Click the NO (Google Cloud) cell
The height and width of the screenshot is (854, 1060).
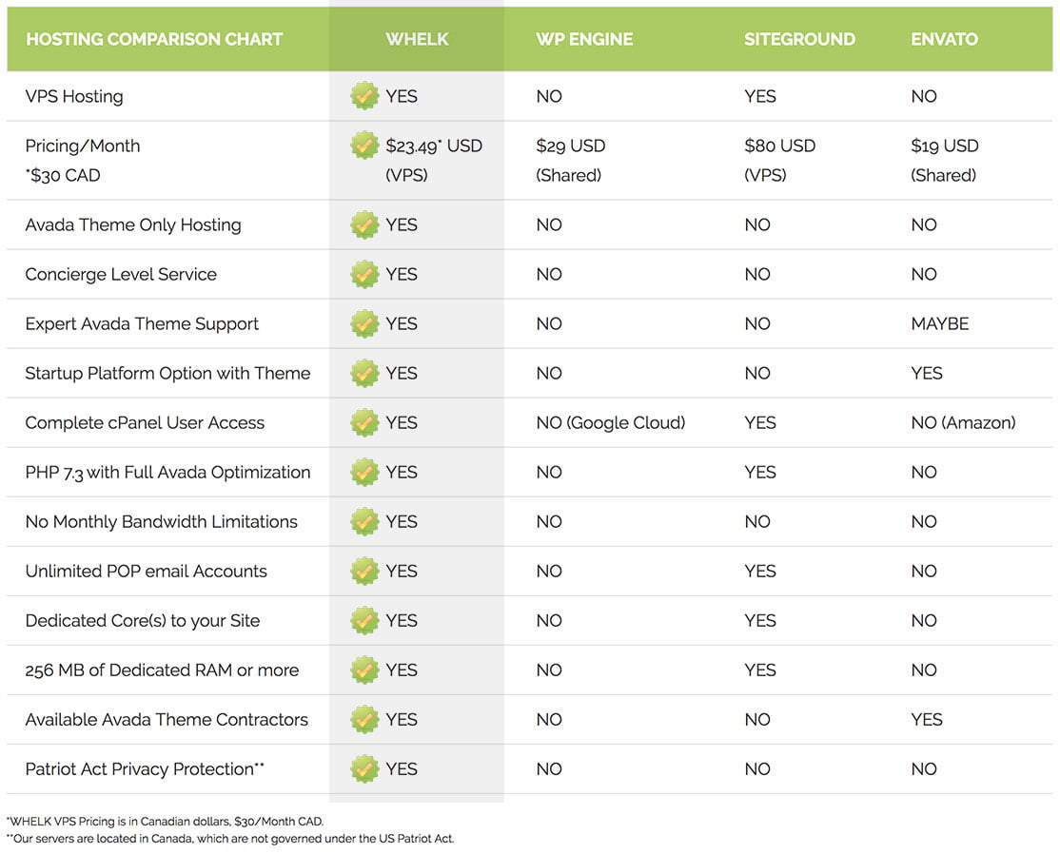pos(610,423)
